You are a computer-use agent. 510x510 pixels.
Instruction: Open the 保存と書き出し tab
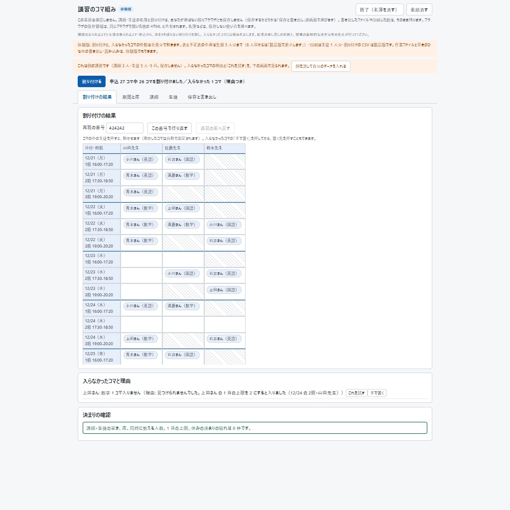pos(202,97)
